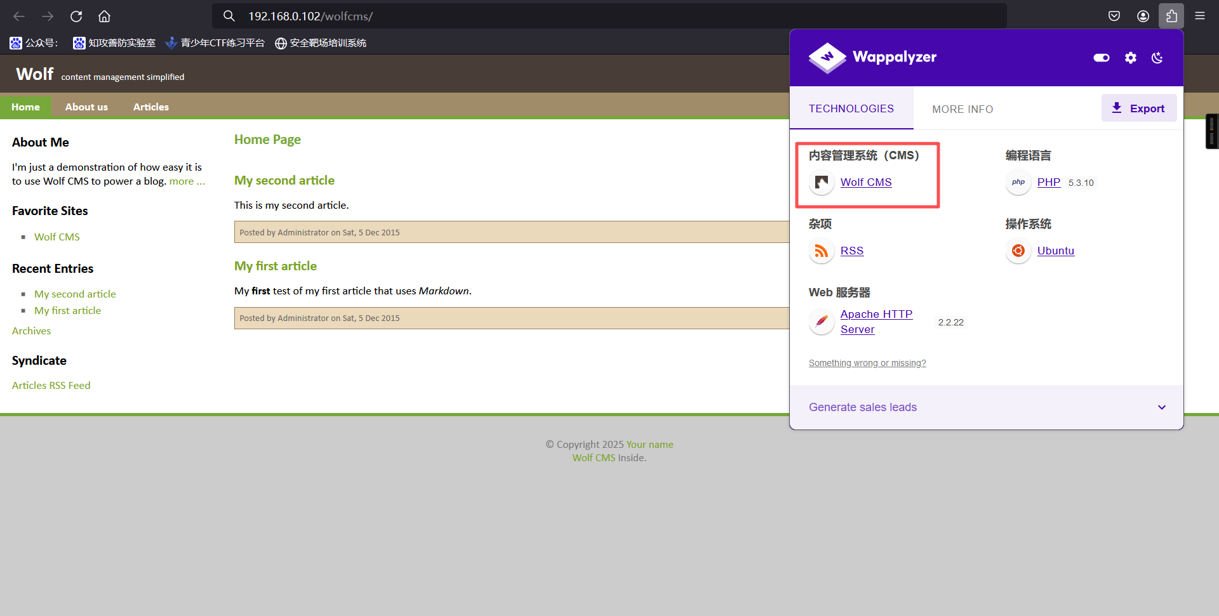This screenshot has height=616, width=1219.
Task: Open the browser hamburger menu
Action: coord(1200,16)
